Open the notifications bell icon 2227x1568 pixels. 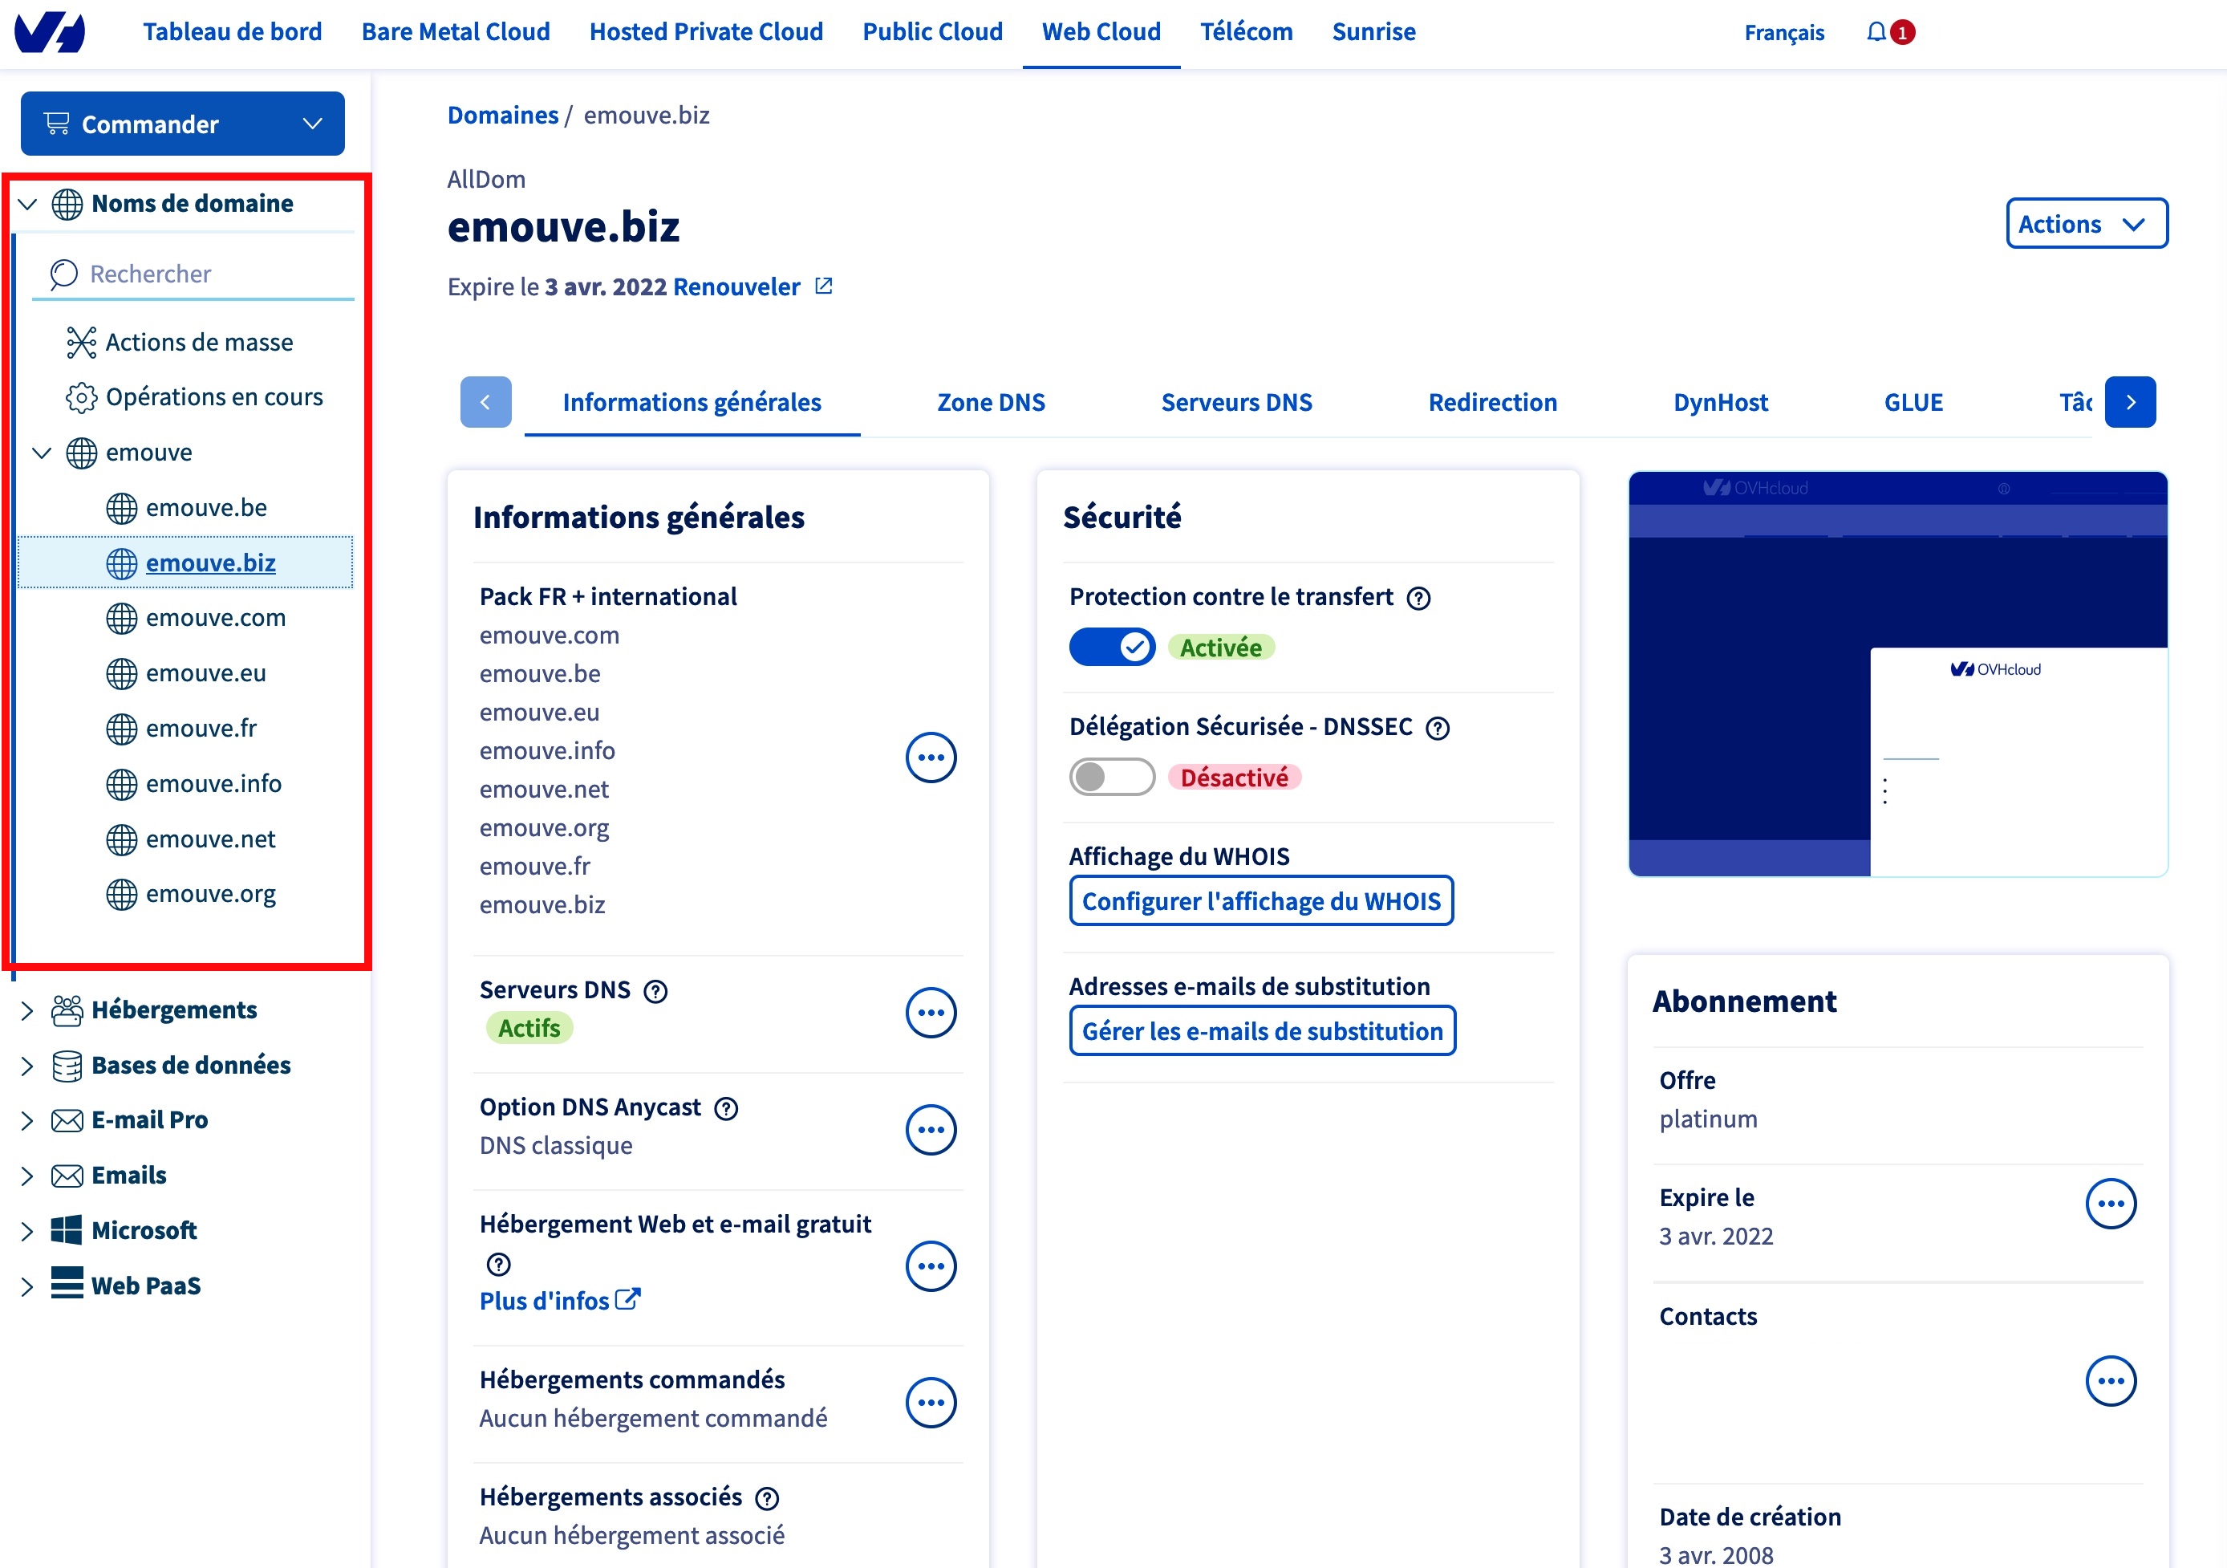(1877, 32)
